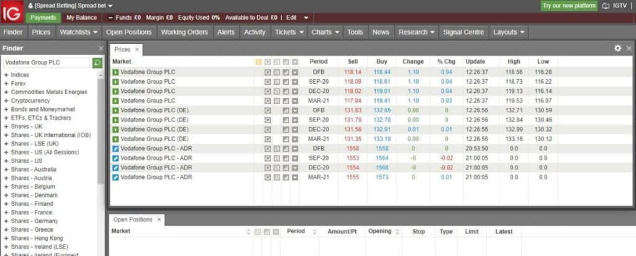Click chart icon in Prices header row
Screen dimensions: 636x256
point(286,62)
